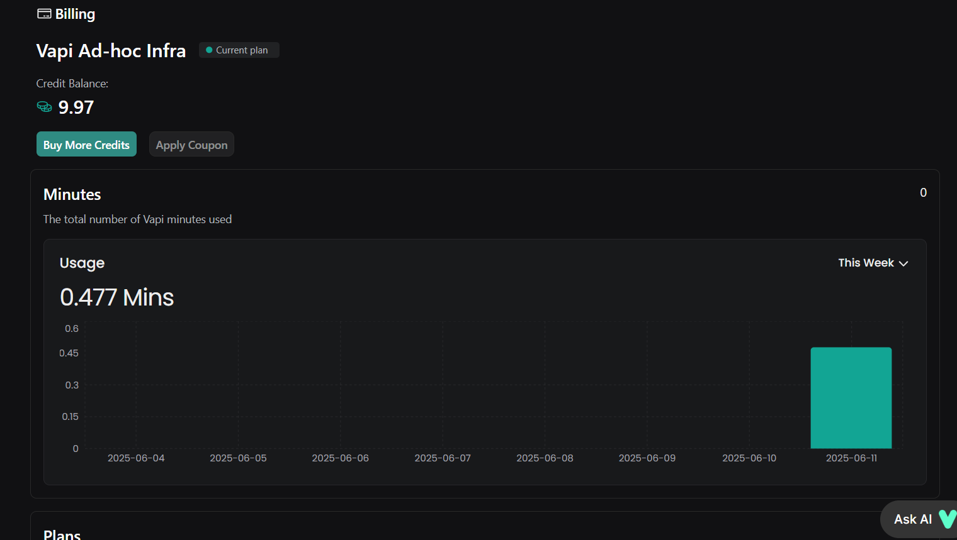Click the Usage chart title

click(x=82, y=263)
